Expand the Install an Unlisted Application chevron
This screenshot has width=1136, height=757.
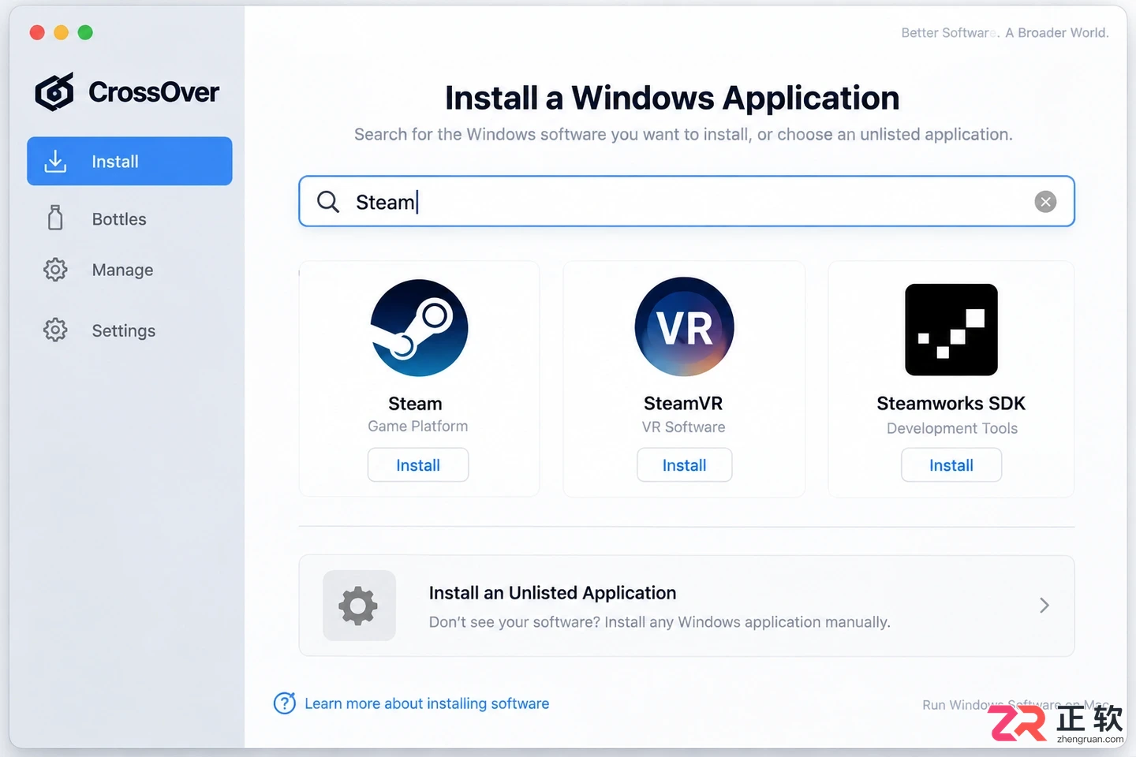click(x=1044, y=605)
